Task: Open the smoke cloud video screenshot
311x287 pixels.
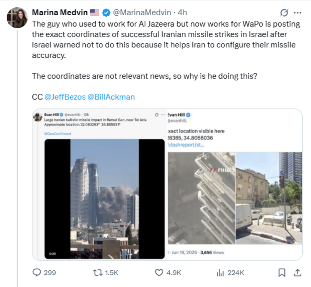Action: pyautogui.click(x=105, y=199)
